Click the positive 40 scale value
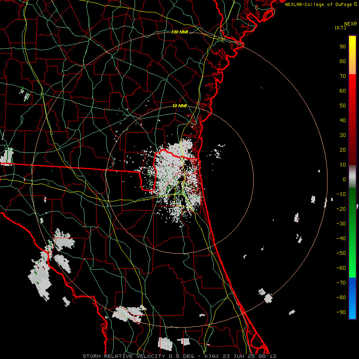Screen dimensions: 359x359 coord(343,120)
